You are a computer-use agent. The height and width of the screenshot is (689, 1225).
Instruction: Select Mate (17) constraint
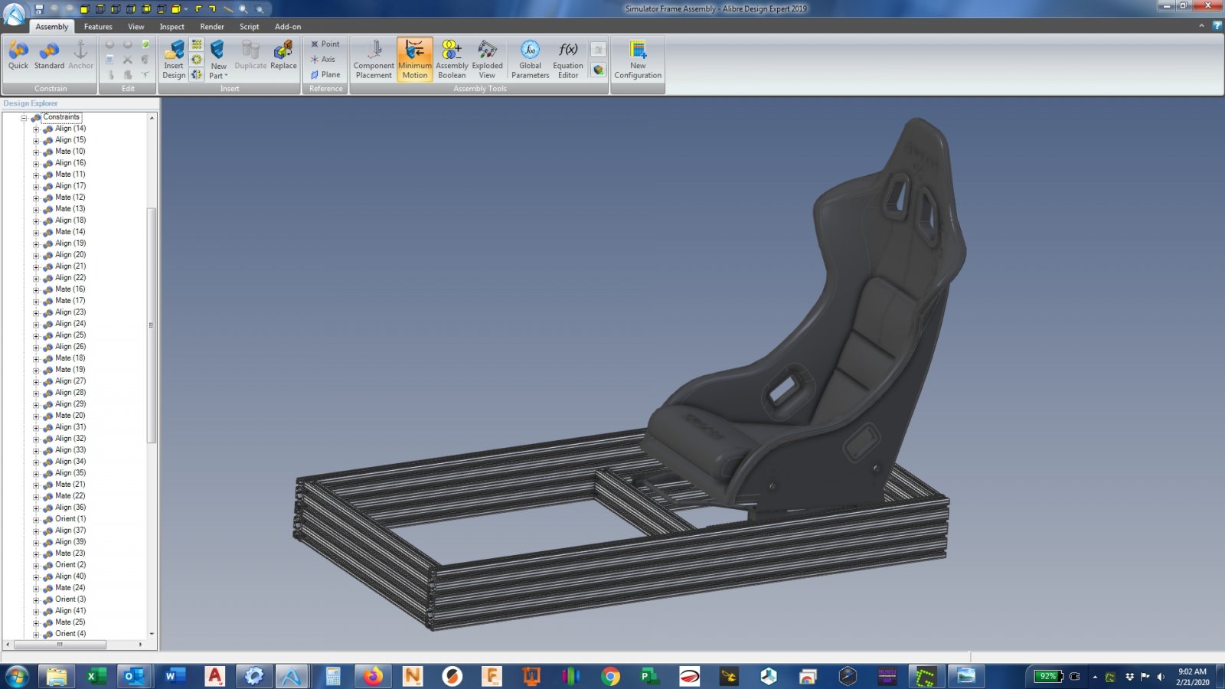point(70,301)
